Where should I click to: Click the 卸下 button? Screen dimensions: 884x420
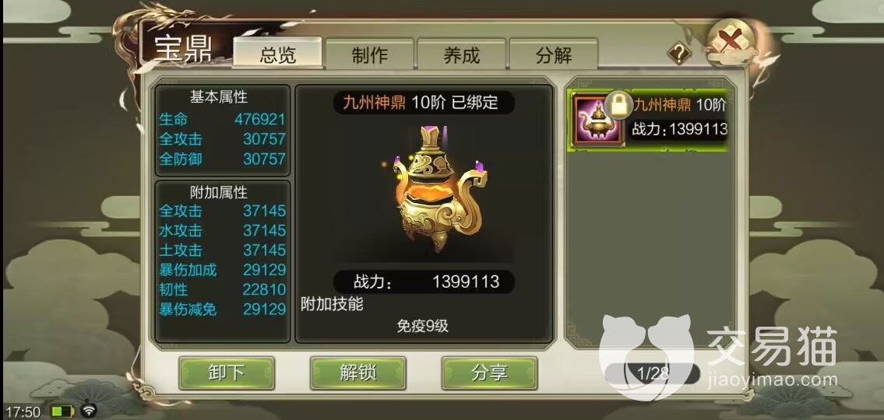[x=227, y=373]
